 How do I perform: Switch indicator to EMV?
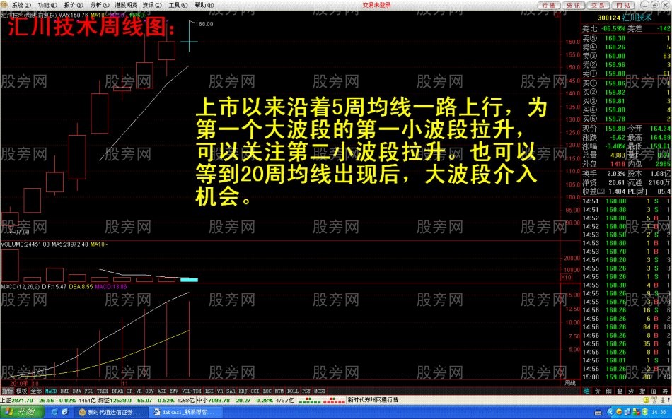[173, 391]
